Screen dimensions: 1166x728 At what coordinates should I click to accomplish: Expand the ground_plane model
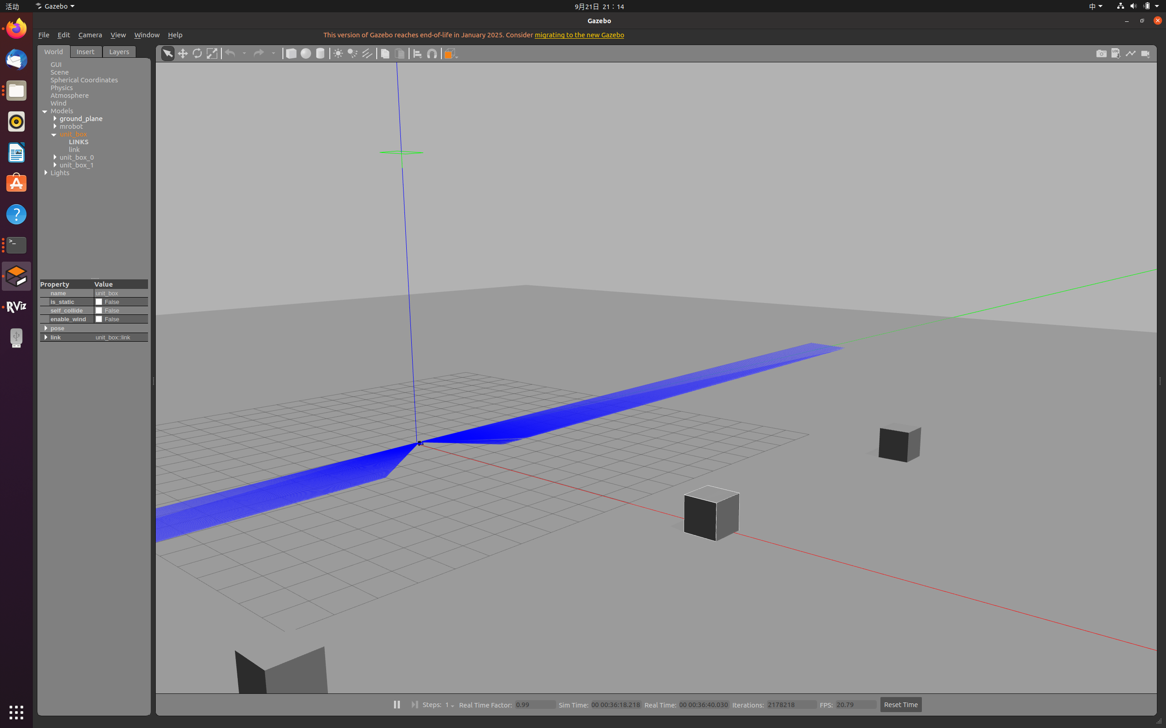click(x=55, y=118)
